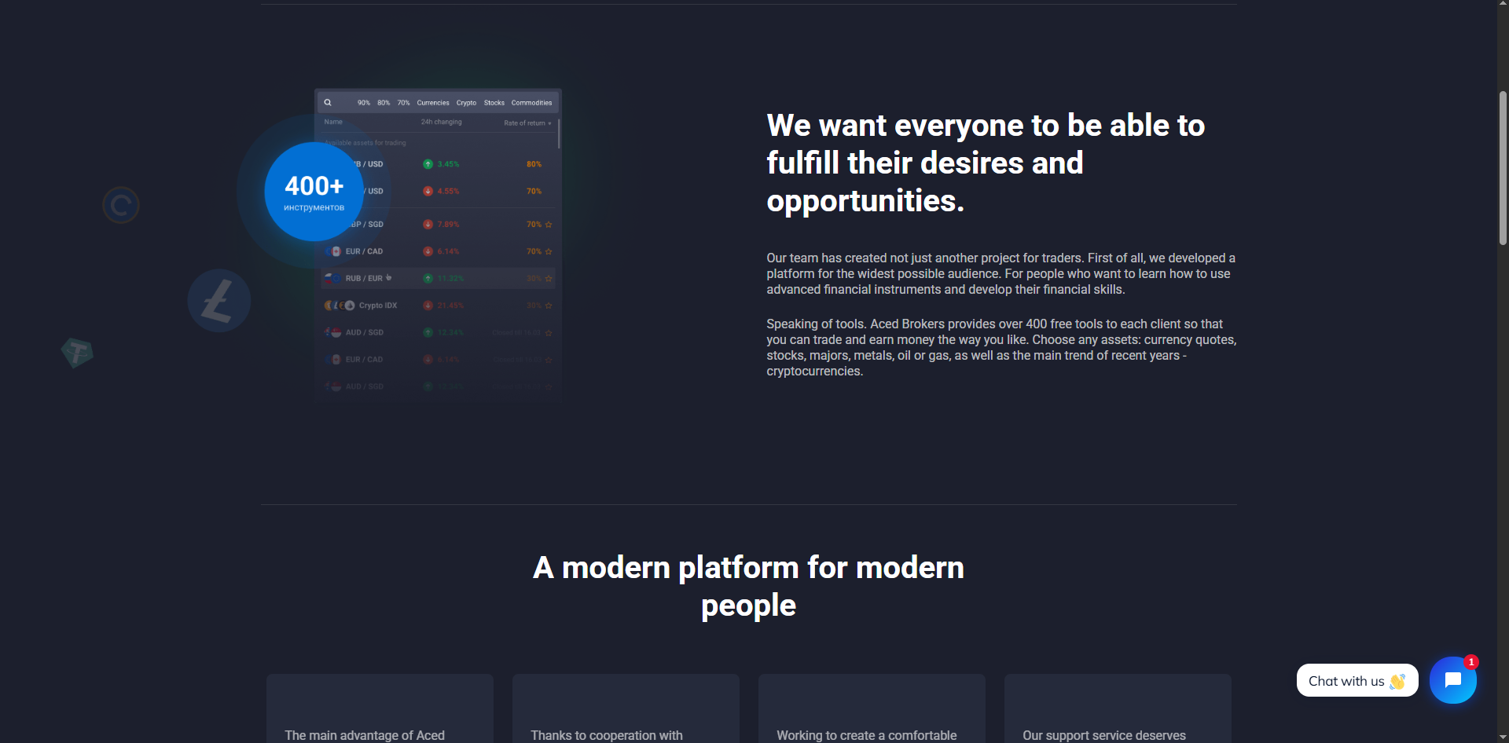Switch to the Commodities tab
The width and height of the screenshot is (1509, 743).
[x=531, y=103]
